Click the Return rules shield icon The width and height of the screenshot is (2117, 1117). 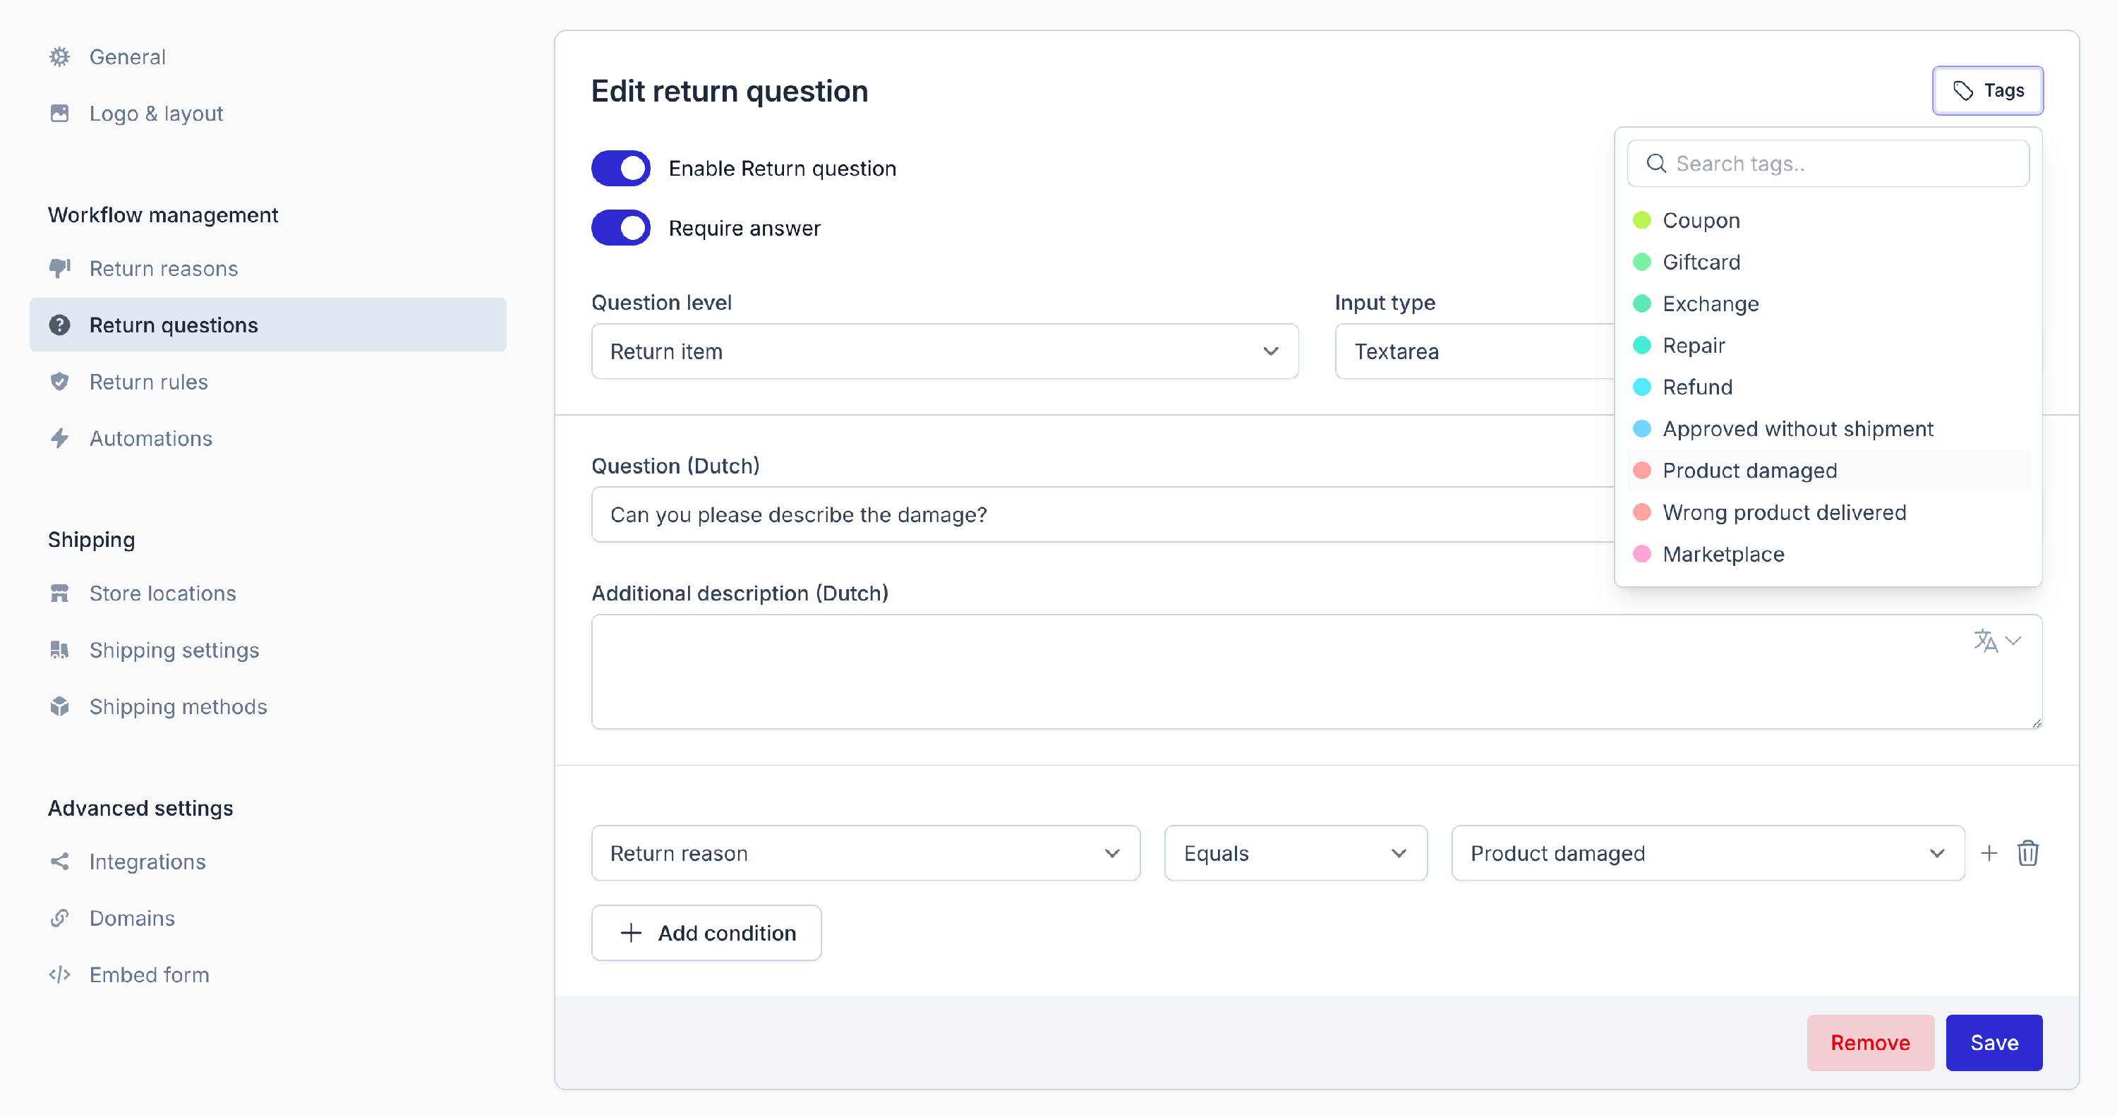tap(59, 382)
